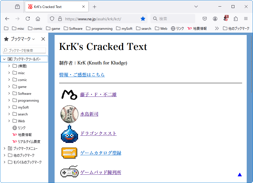The image size is (253, 183).
Task: Expand the モバイルのブックマーク sidebar node
Action: [x=4, y=162]
